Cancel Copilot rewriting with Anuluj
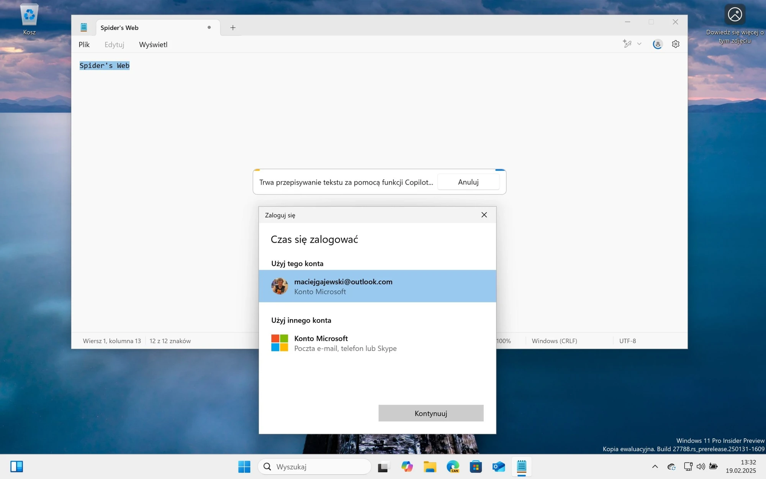Screen dimensions: 766x479 pyautogui.click(x=468, y=182)
